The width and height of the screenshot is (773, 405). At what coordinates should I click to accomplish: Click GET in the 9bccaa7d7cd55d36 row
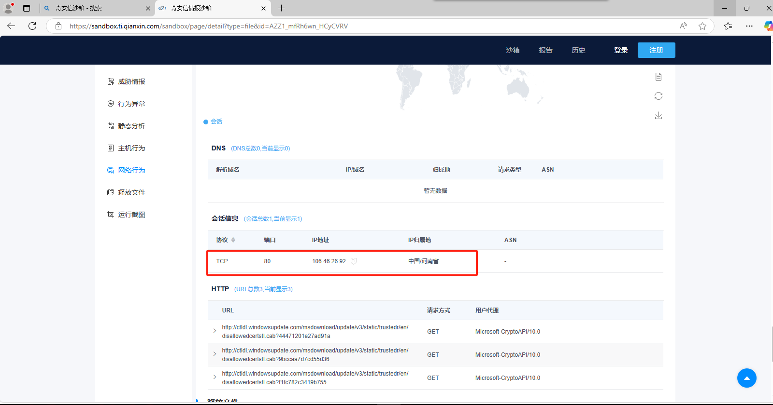433,354
